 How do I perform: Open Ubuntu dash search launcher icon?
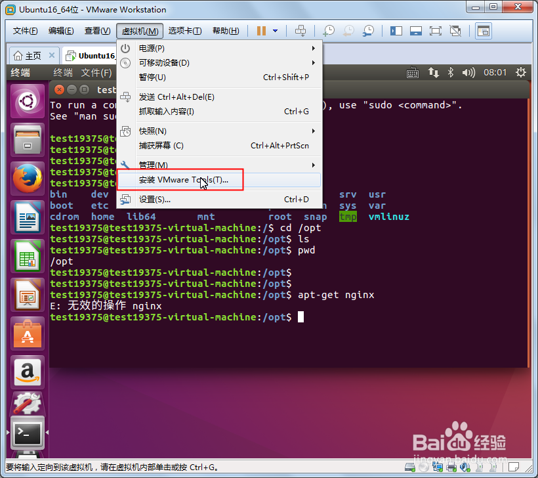(x=28, y=101)
